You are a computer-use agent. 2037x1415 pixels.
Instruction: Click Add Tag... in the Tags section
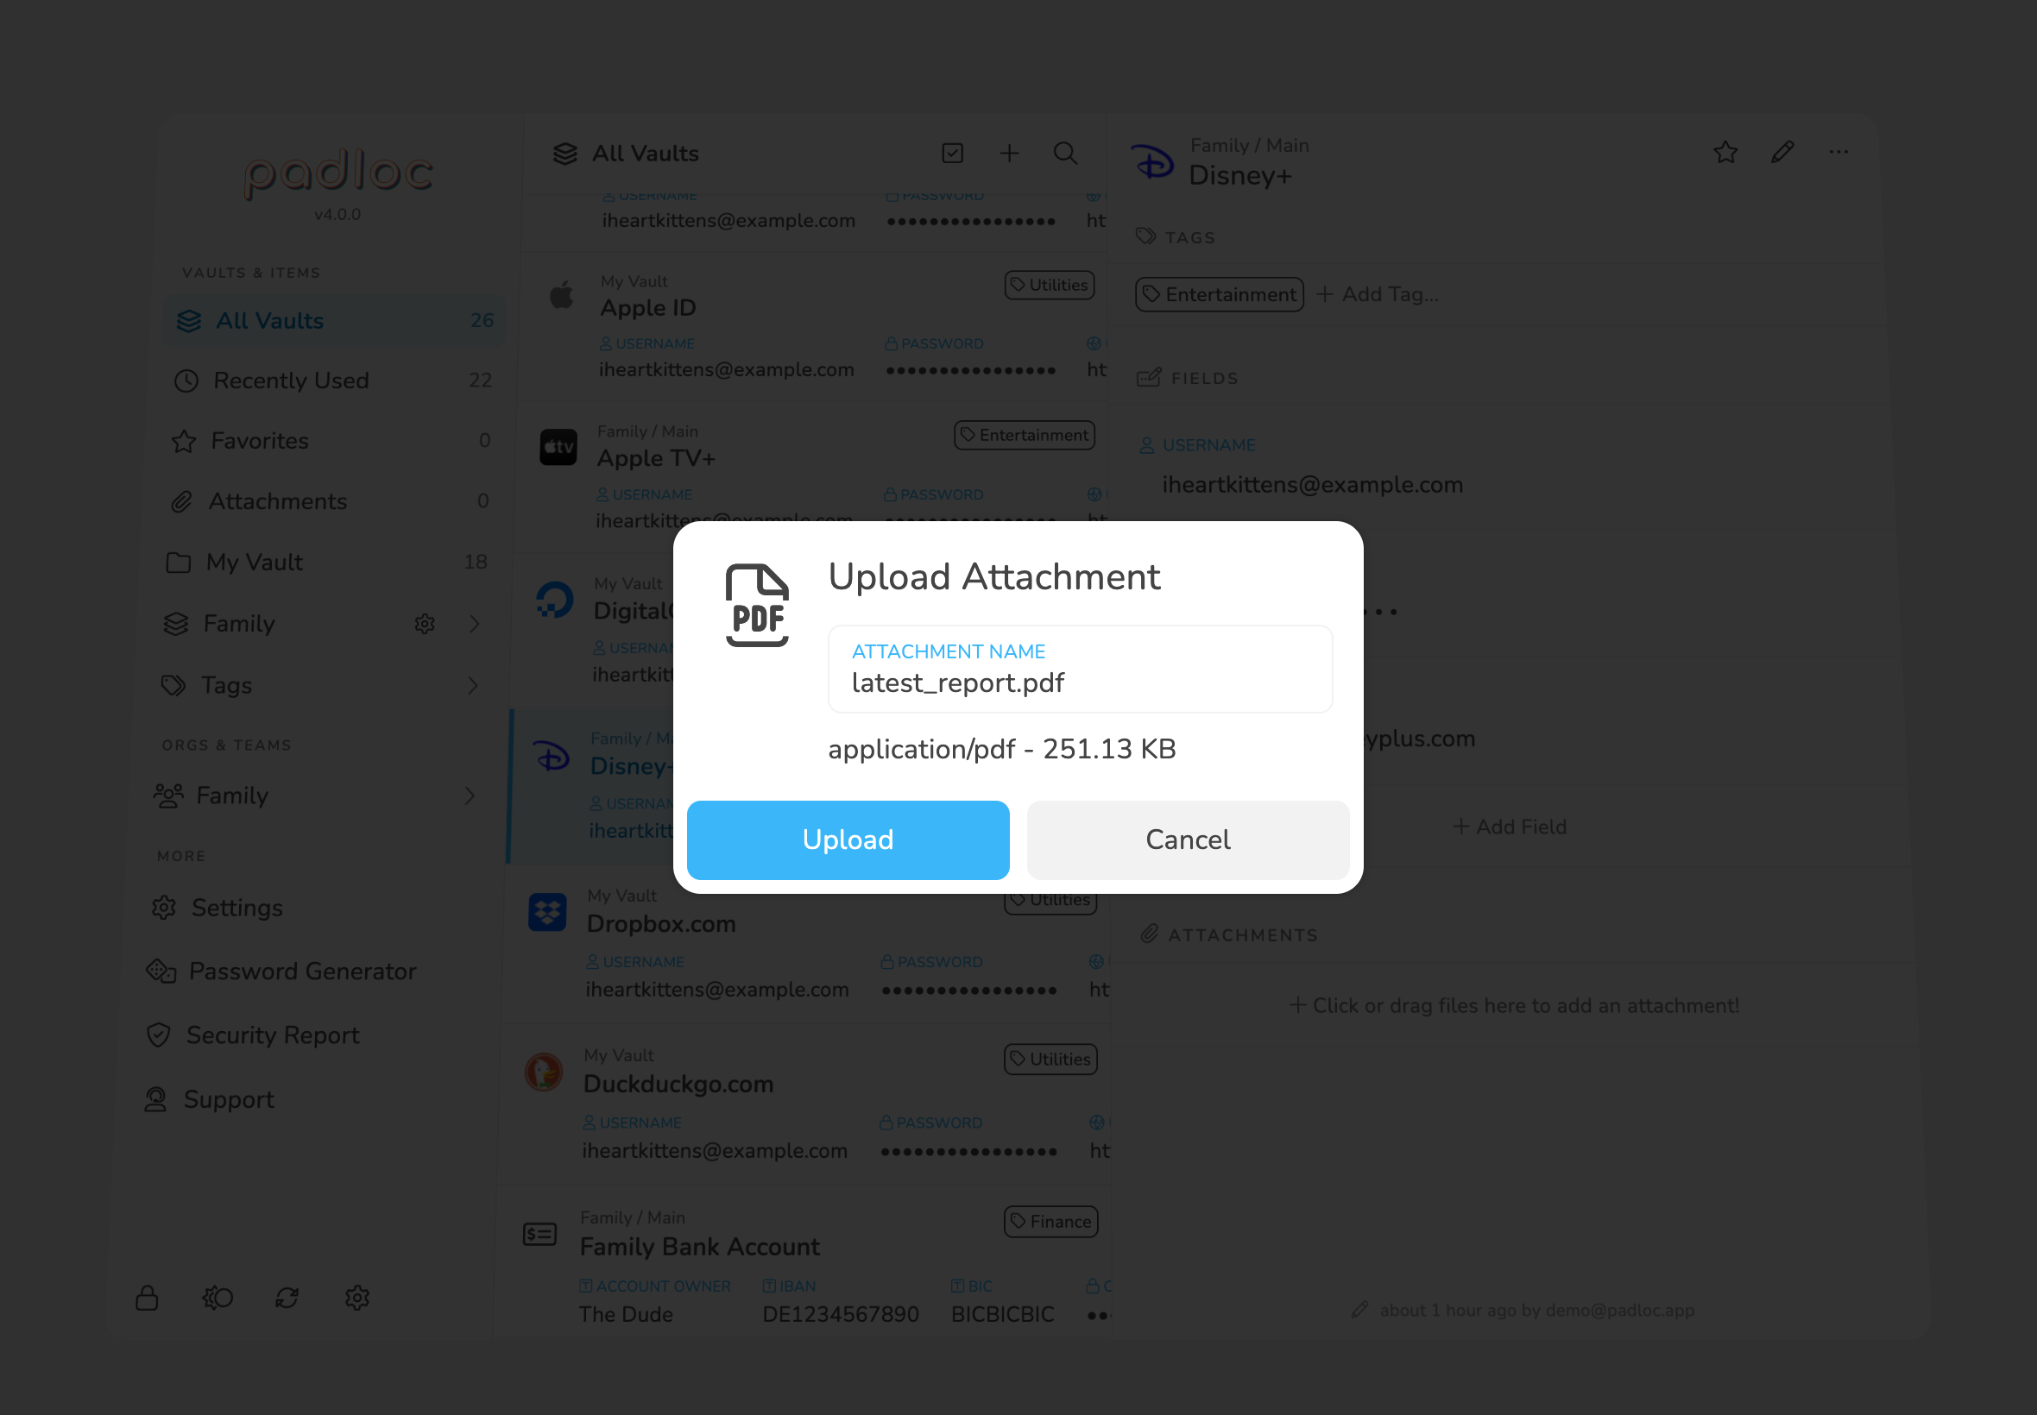click(x=1378, y=294)
